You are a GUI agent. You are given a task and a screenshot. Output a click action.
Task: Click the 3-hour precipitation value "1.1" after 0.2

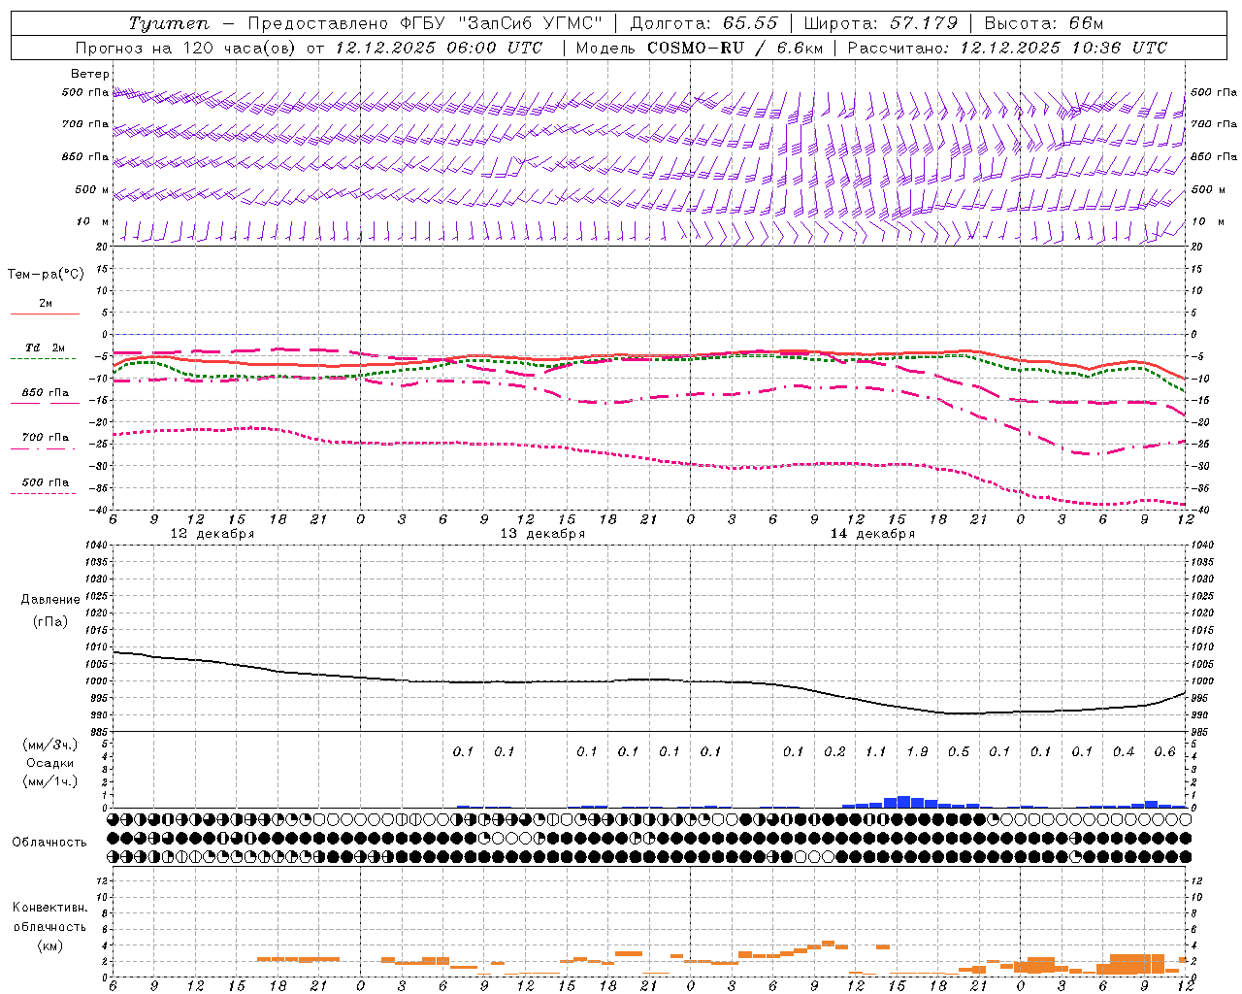(x=875, y=751)
